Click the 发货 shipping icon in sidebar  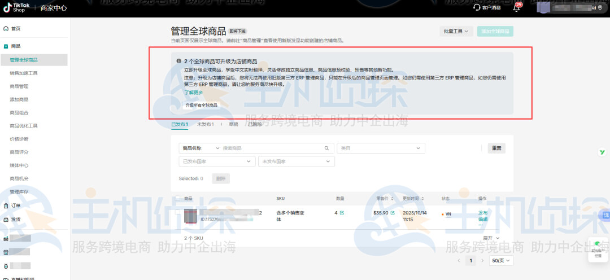6,220
